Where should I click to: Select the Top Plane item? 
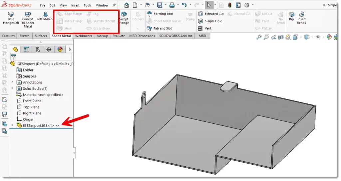(x=31, y=107)
